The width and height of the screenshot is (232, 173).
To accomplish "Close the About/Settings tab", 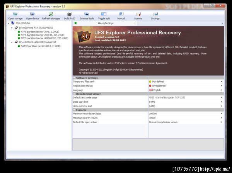I will (x=135, y=23).
